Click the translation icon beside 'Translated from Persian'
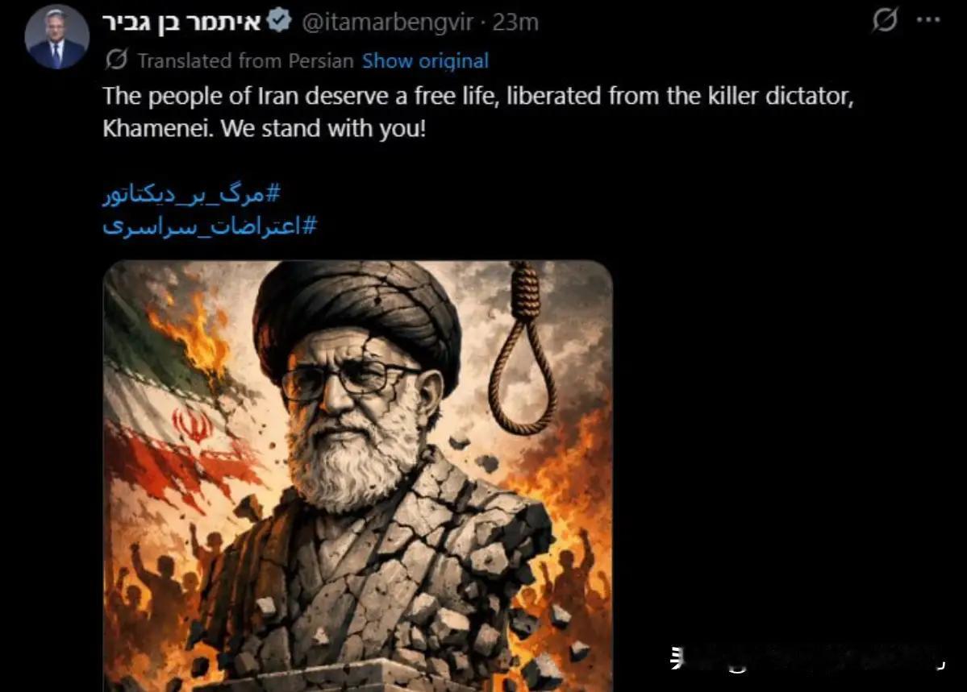This screenshot has height=692, width=967. click(116, 60)
